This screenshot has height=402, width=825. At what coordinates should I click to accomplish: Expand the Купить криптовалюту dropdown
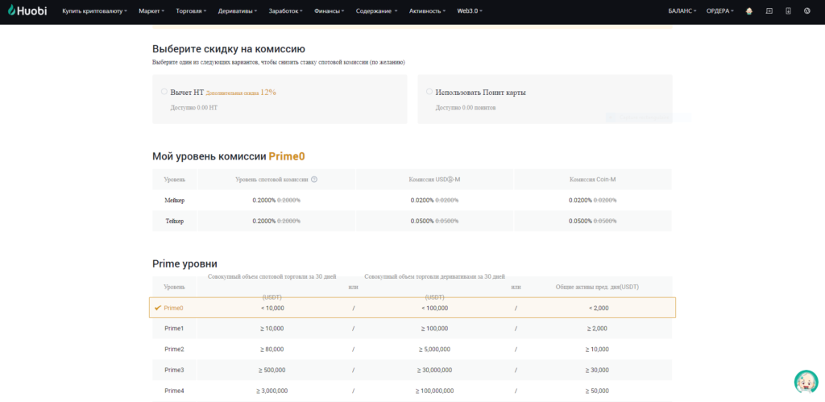(x=94, y=11)
